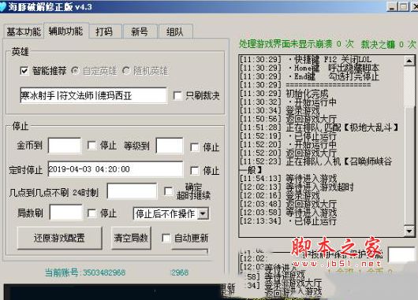
Task: Check 停止 next to 定时停止 field
Action: click(195, 170)
